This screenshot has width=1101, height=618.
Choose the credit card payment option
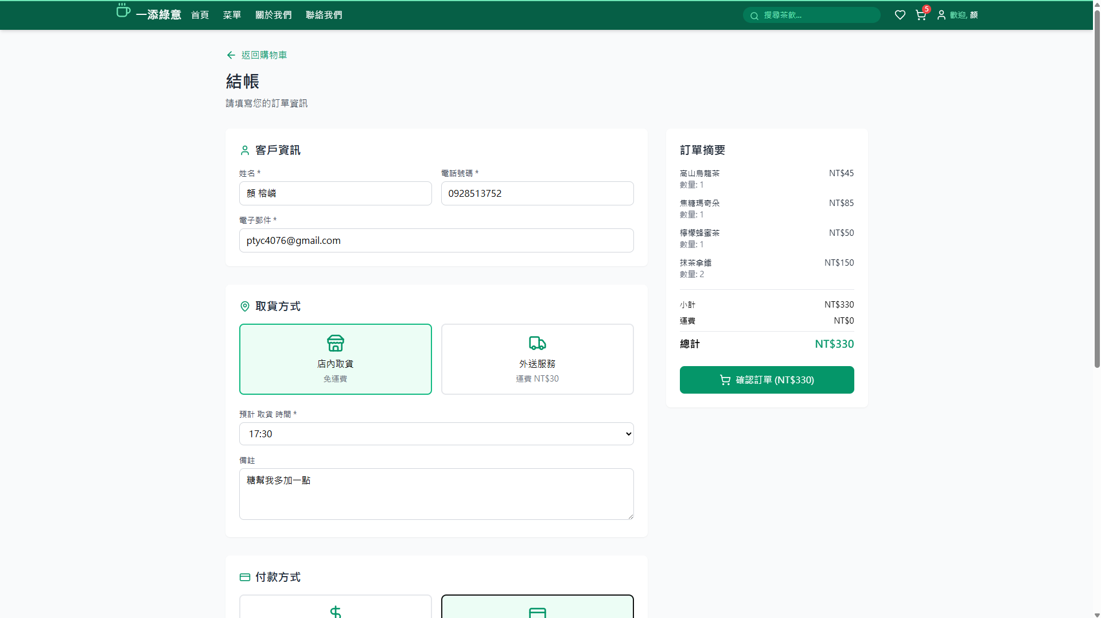click(537, 608)
